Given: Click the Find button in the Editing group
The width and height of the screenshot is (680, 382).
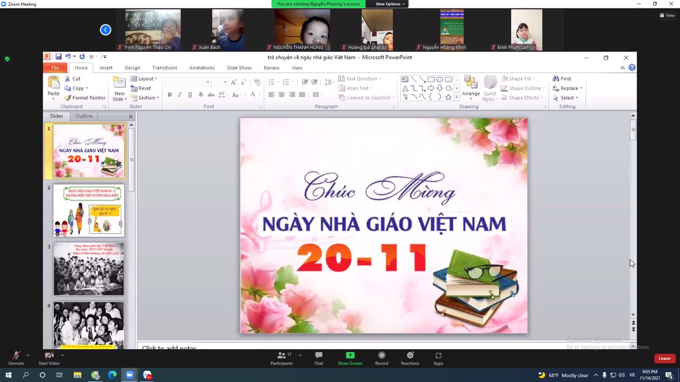Looking at the screenshot, I should [562, 79].
